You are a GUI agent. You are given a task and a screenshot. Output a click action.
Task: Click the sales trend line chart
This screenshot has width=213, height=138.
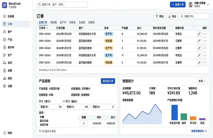tap(142, 114)
